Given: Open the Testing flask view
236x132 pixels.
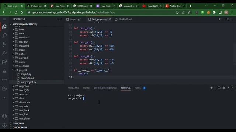Looking at the screenshot, I should coord(4,71).
